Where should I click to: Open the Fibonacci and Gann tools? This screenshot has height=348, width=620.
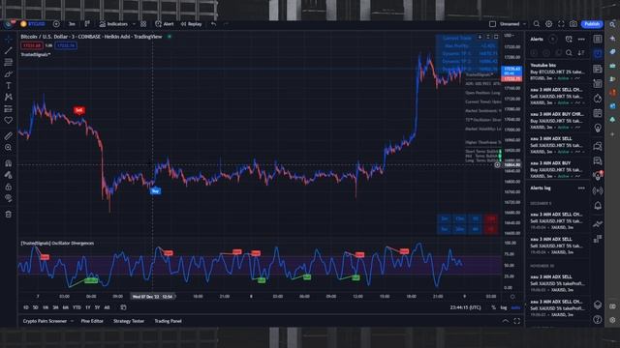coord(9,62)
